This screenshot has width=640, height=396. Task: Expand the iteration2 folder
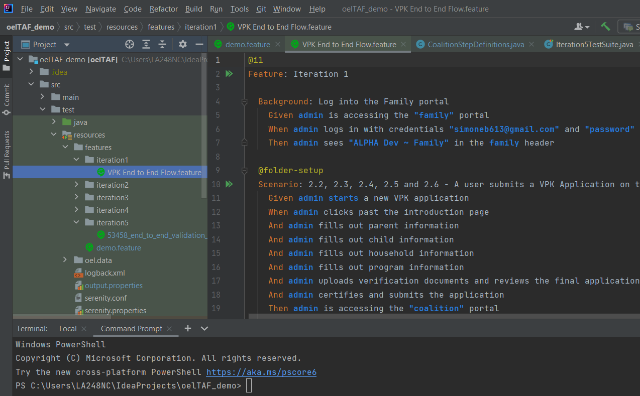coord(76,185)
